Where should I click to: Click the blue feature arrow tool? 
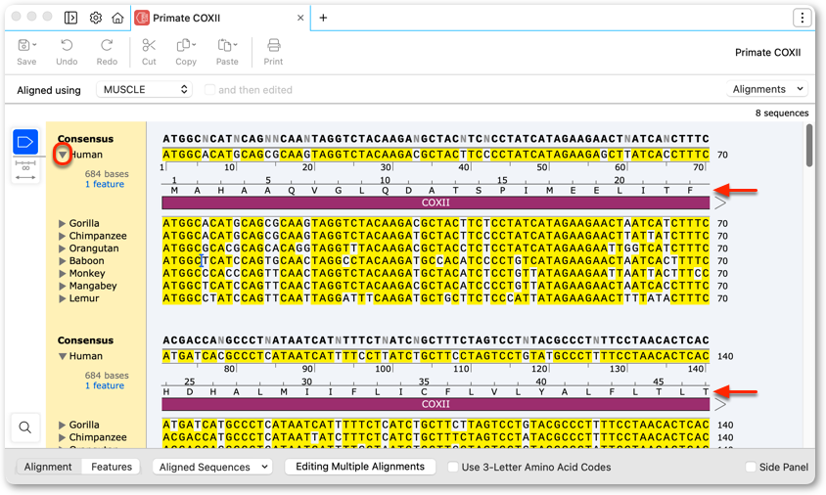pyautogui.click(x=25, y=142)
